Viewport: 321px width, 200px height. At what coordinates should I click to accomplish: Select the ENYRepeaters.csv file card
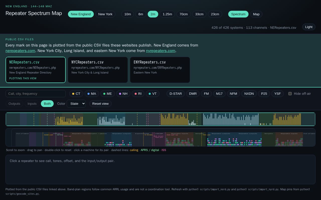coord(160,70)
